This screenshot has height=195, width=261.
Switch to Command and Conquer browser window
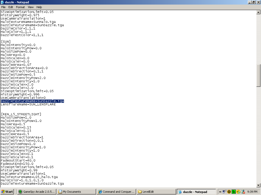pos(116,192)
